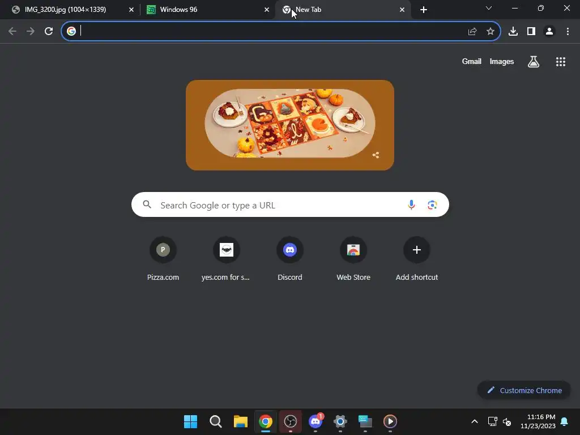Open the profile avatar menu
This screenshot has width=580, height=435.
tap(549, 32)
